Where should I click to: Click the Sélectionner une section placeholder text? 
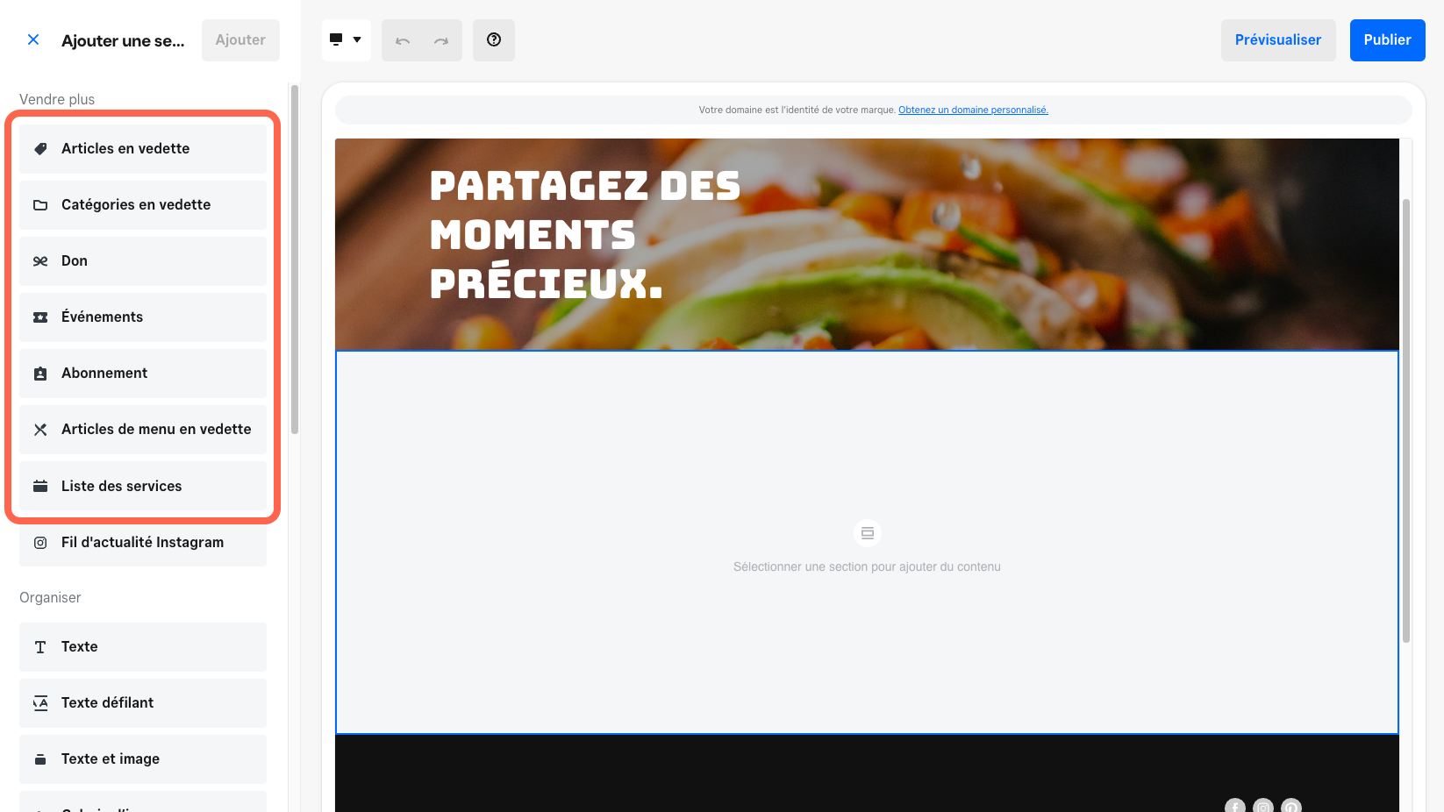click(867, 567)
